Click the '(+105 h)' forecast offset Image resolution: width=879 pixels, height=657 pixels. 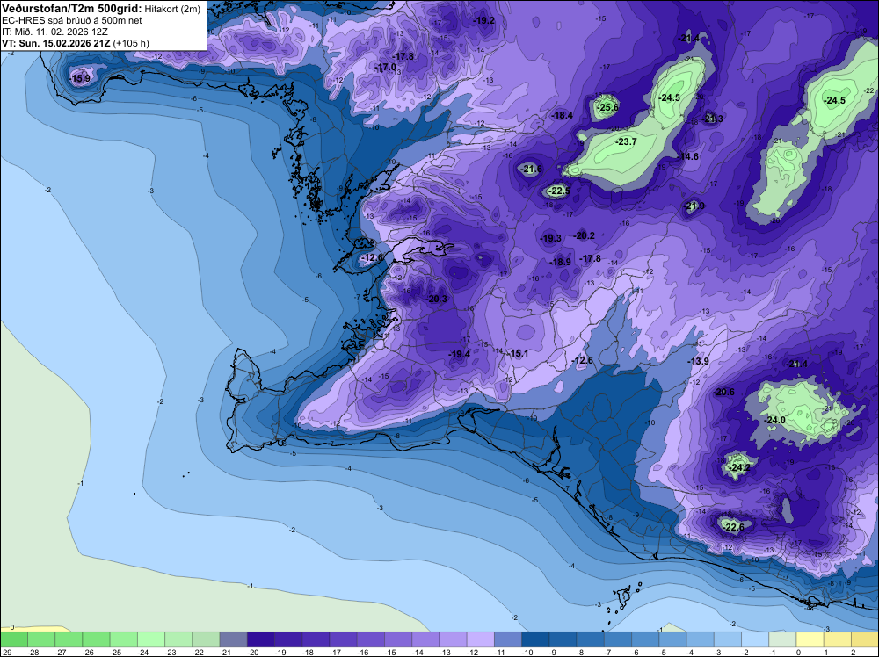point(131,43)
